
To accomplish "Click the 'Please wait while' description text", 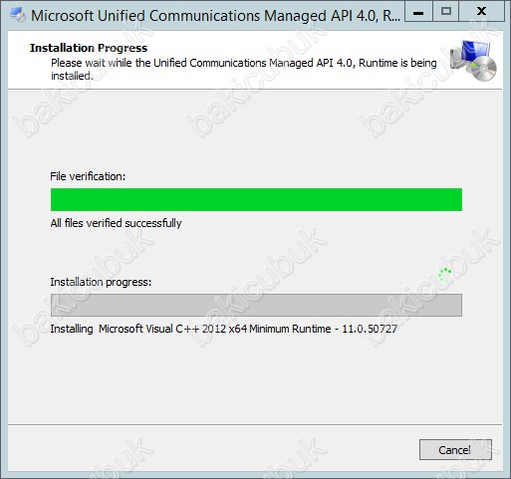I will pyautogui.click(x=244, y=69).
